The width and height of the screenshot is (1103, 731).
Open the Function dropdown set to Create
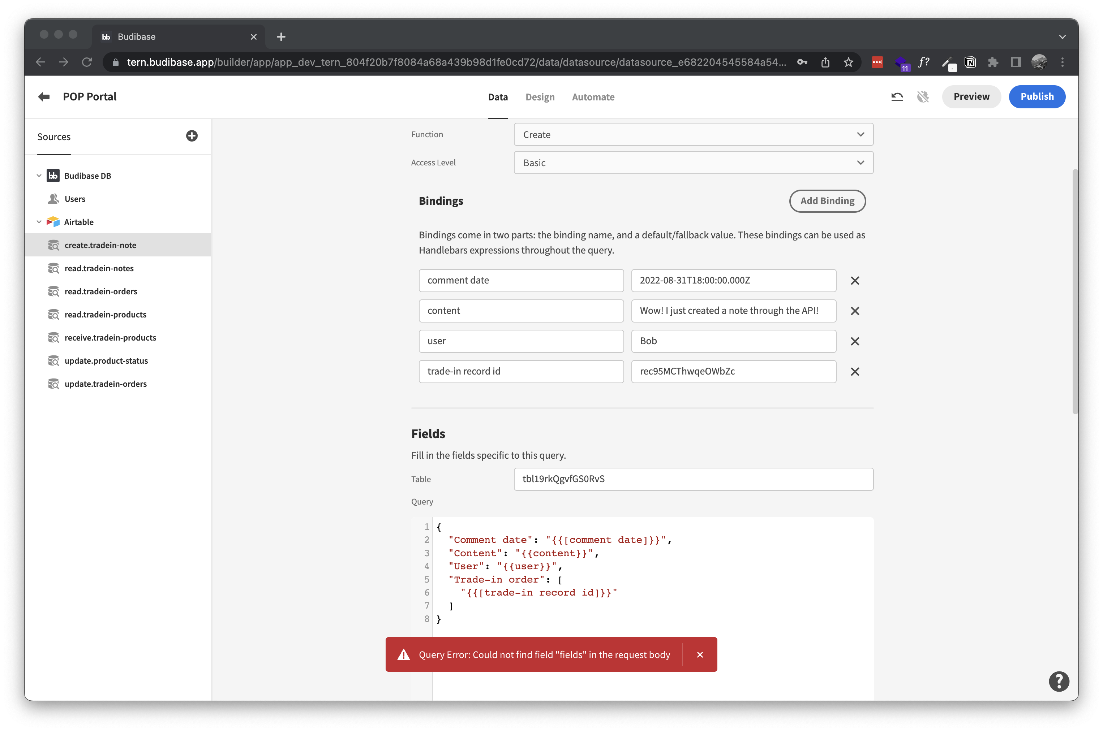693,135
